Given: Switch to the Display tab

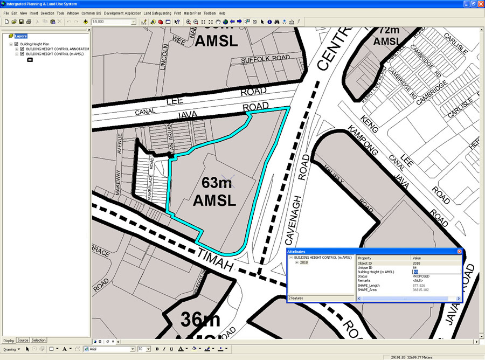Looking at the screenshot, I should [x=9, y=341].
